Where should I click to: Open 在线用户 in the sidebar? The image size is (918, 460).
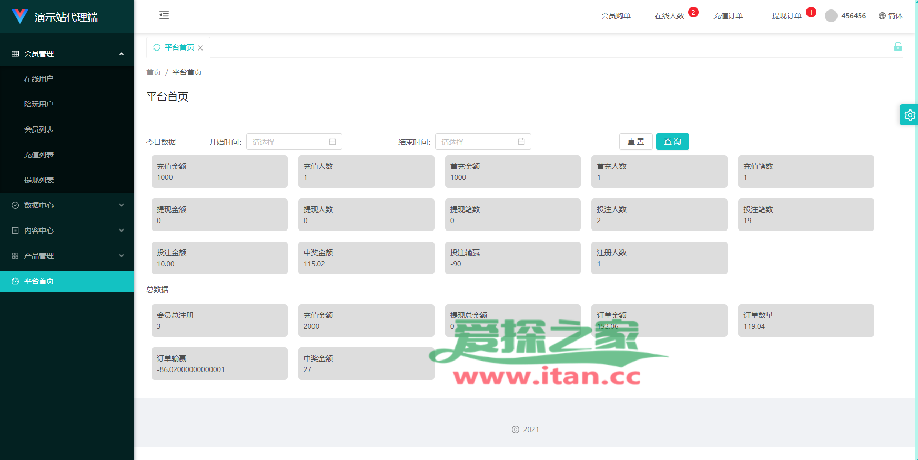39,79
